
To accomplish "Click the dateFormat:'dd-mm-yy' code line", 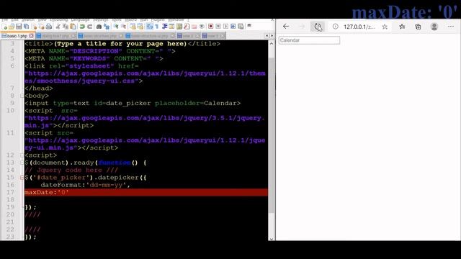I will tap(85, 185).
